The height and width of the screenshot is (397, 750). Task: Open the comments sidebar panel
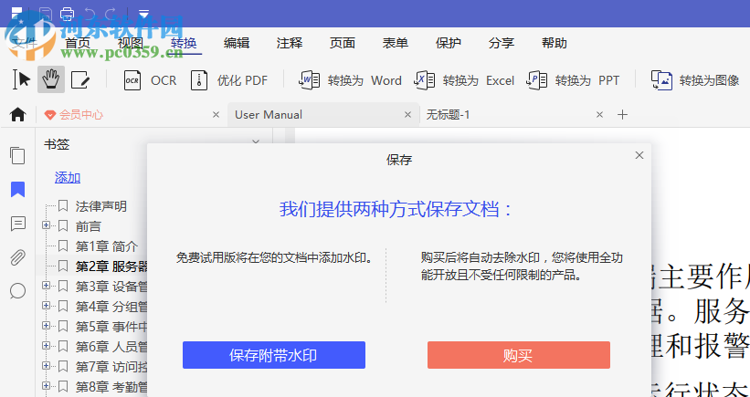[17, 224]
